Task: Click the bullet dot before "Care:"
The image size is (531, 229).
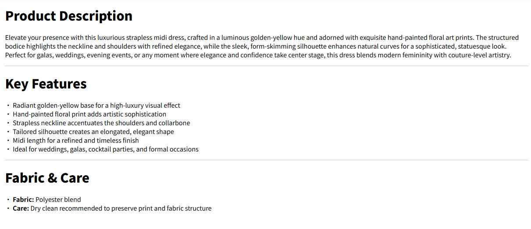Action: coord(8,208)
